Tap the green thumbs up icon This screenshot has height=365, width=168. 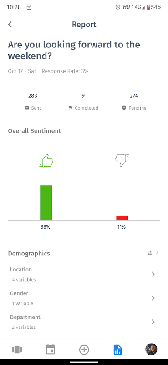coord(46,161)
